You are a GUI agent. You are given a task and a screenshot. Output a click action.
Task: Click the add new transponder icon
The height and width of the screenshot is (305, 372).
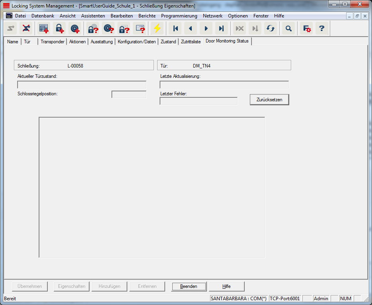pos(74,28)
